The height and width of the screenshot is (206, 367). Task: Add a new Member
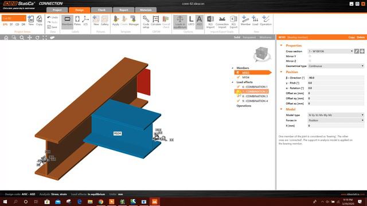click(x=245, y=21)
